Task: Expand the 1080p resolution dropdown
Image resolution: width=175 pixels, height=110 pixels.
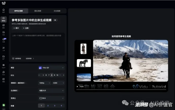Action: [44, 83]
